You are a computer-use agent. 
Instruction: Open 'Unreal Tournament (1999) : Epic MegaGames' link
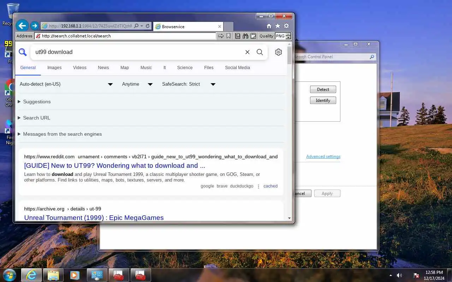(94, 218)
